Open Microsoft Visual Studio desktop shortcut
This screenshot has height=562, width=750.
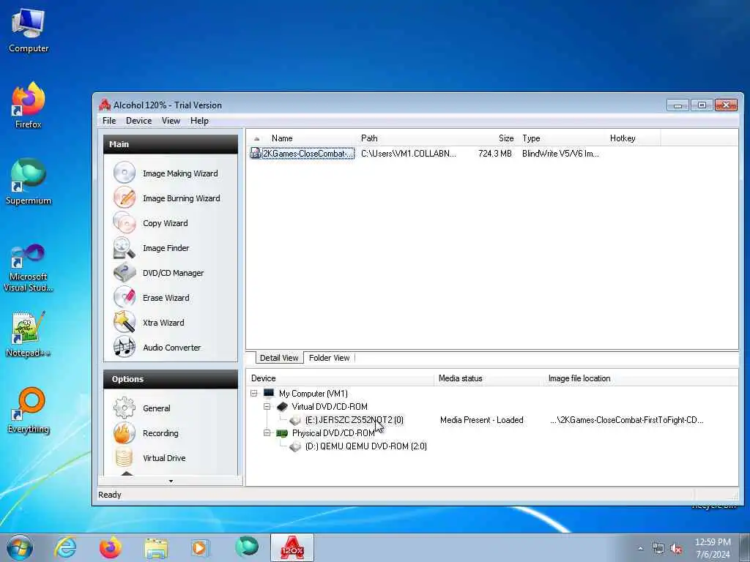[x=29, y=268]
